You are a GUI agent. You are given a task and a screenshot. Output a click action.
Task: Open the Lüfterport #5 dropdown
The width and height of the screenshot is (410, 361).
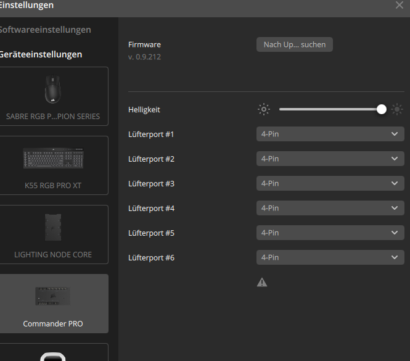(330, 233)
